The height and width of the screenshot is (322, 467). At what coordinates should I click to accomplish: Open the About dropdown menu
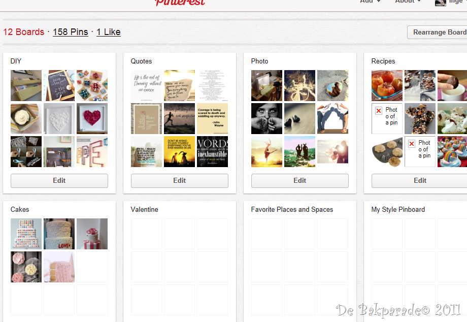(x=408, y=2)
